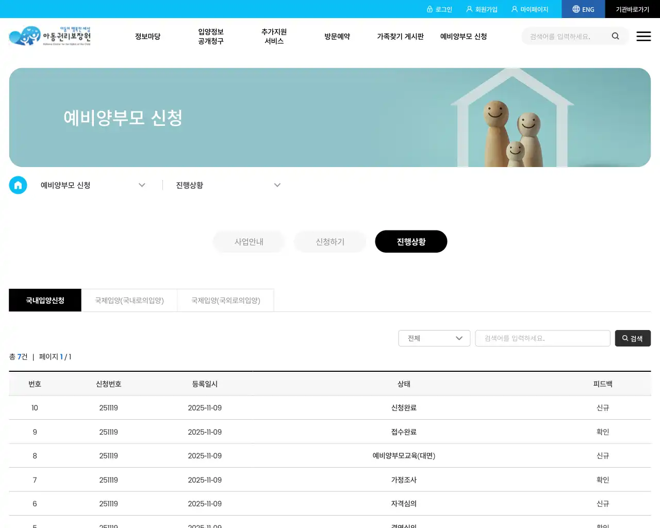
Task: Open 기관바로가기 in the top bar
Action: (633, 9)
